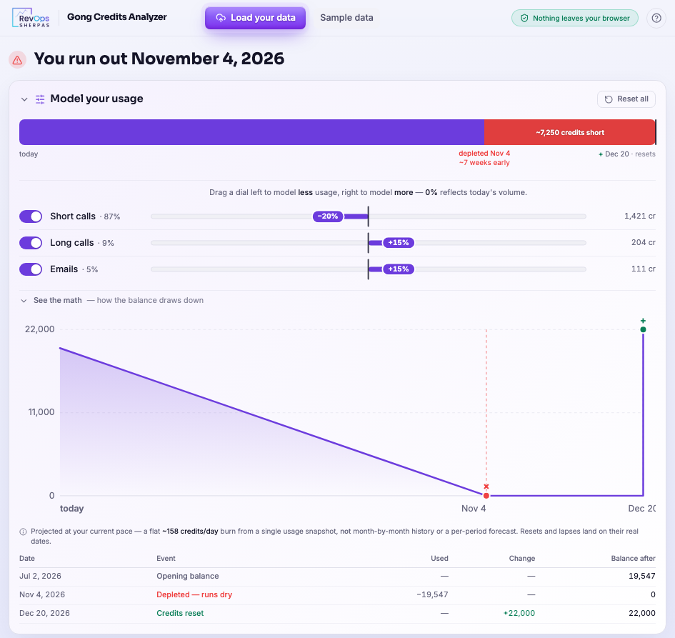Viewport: 675px width, 638px height.
Task: Toggle the Emails switch
Action: pyautogui.click(x=31, y=269)
